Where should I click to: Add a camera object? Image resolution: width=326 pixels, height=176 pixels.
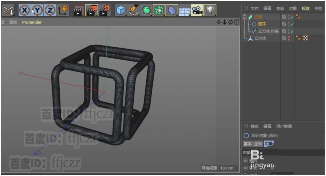[197, 10]
